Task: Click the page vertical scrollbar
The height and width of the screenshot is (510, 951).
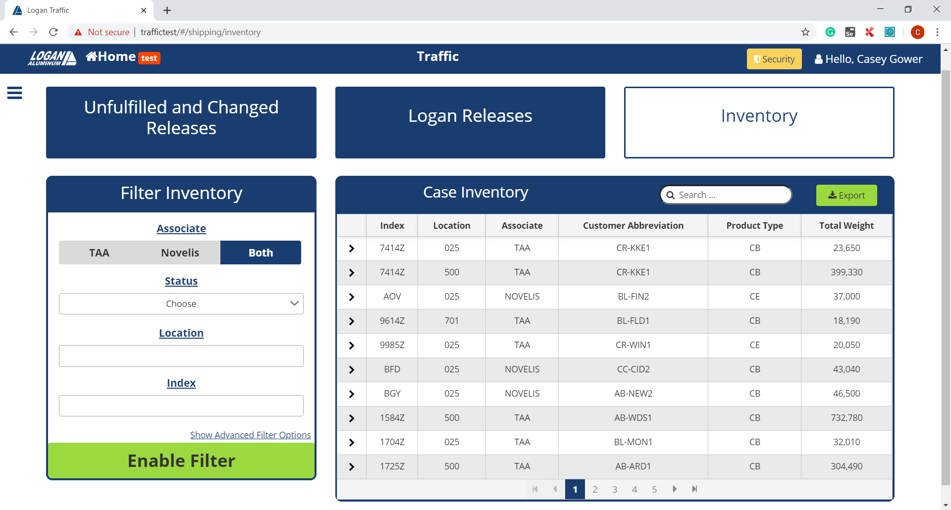Action: pyautogui.click(x=946, y=277)
